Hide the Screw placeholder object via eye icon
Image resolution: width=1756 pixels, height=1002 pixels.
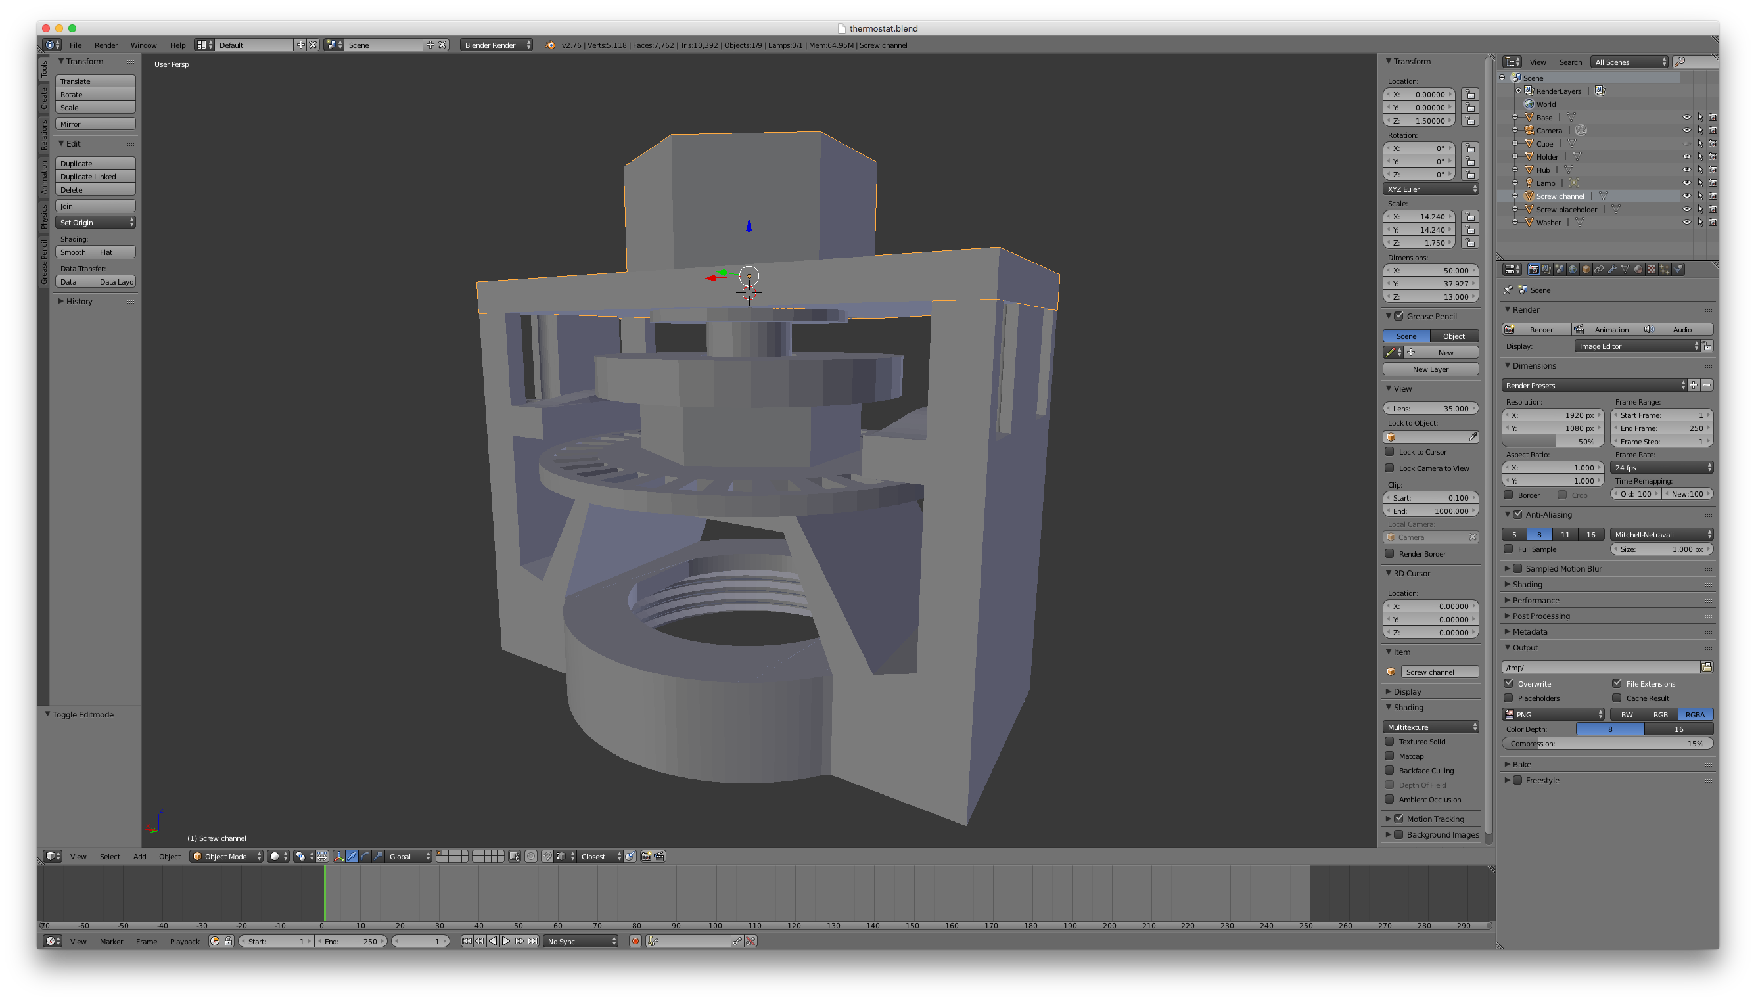click(1686, 209)
